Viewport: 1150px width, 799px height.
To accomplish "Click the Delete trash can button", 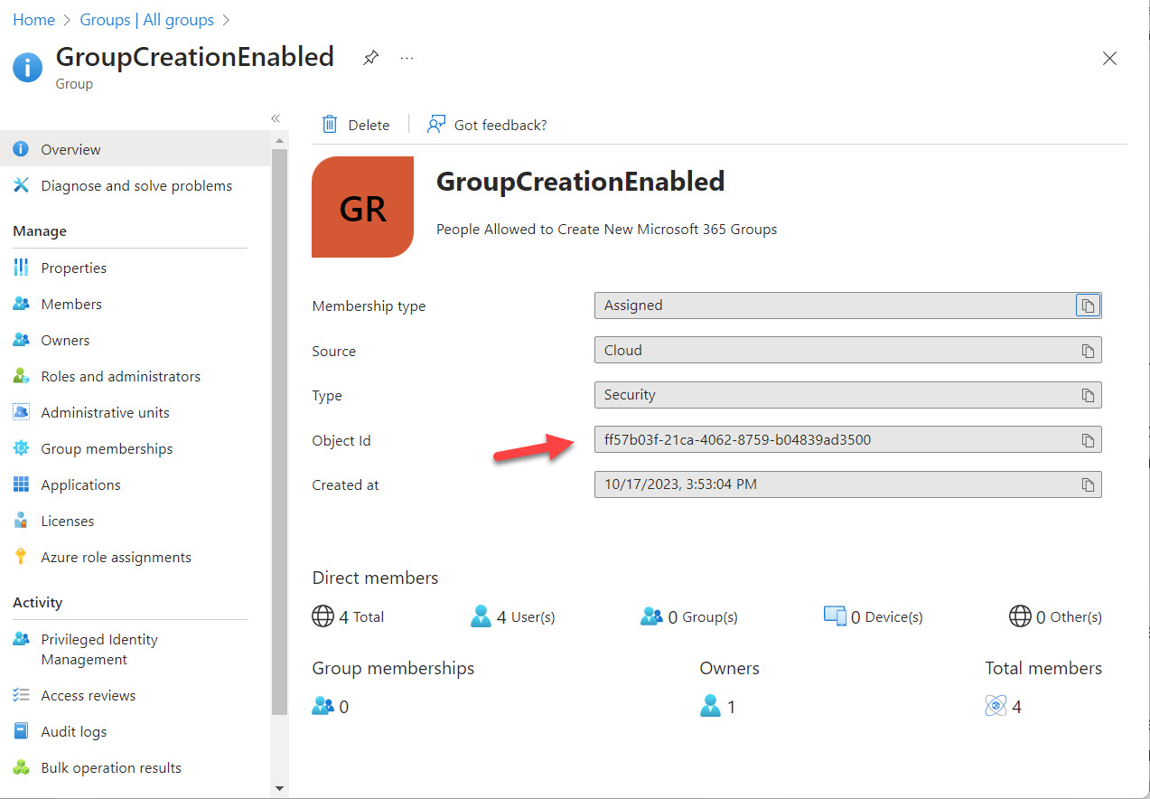I will point(356,125).
